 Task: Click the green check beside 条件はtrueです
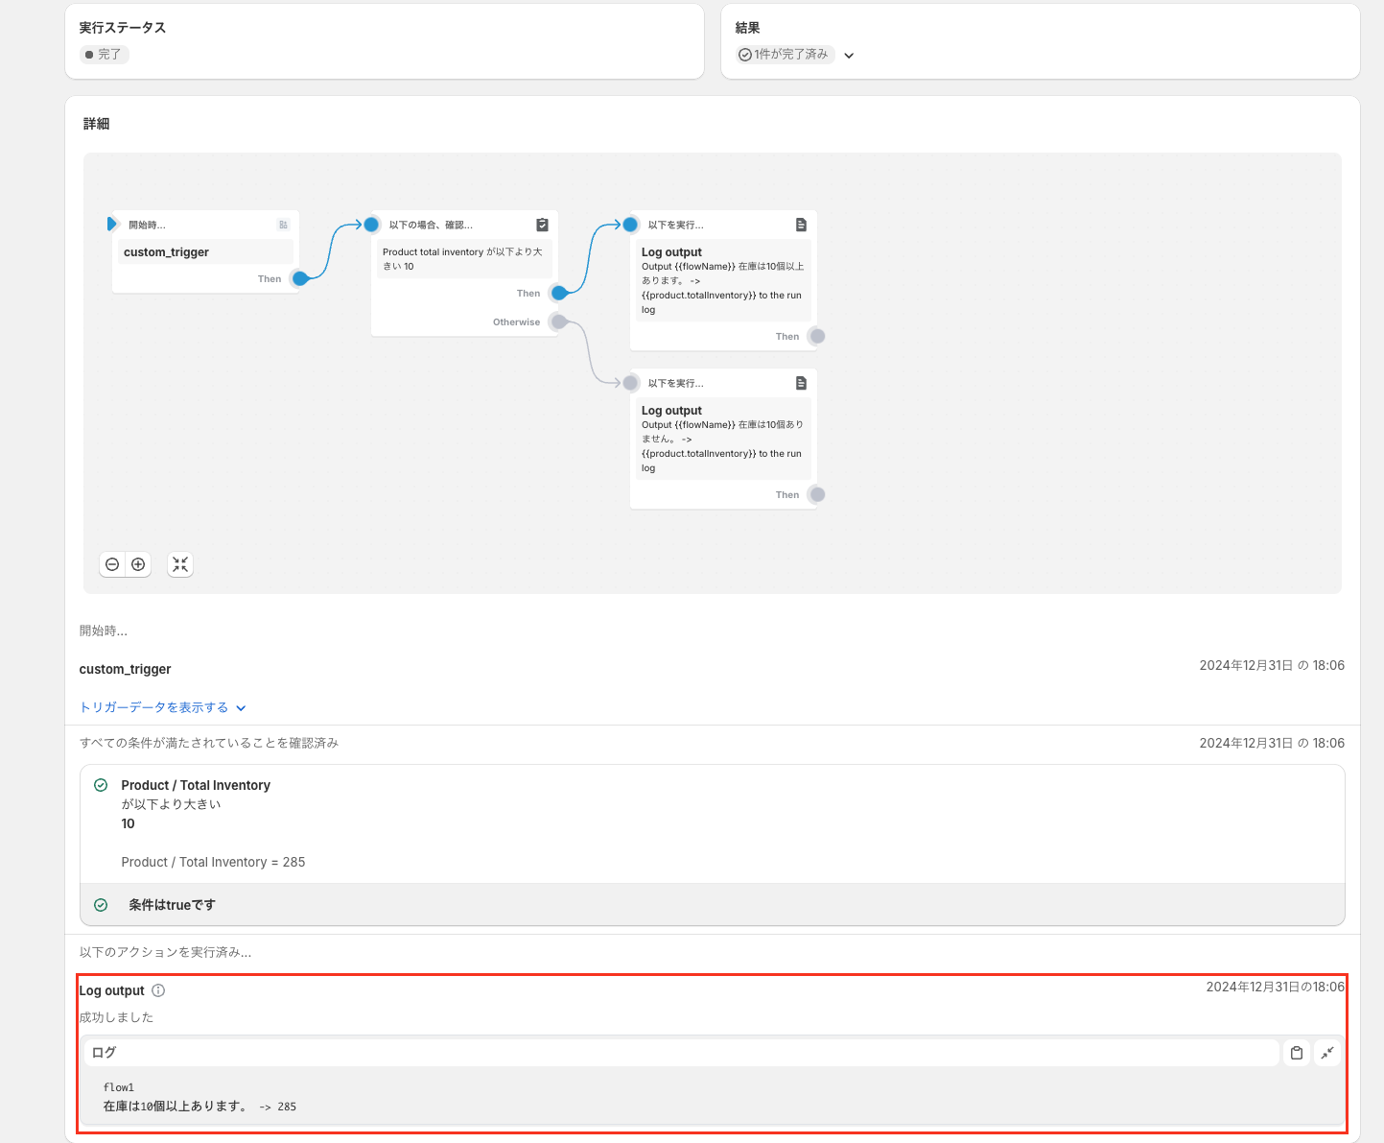[x=101, y=905]
